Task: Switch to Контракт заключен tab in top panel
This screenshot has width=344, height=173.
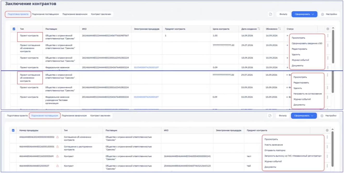Action: 101,14
